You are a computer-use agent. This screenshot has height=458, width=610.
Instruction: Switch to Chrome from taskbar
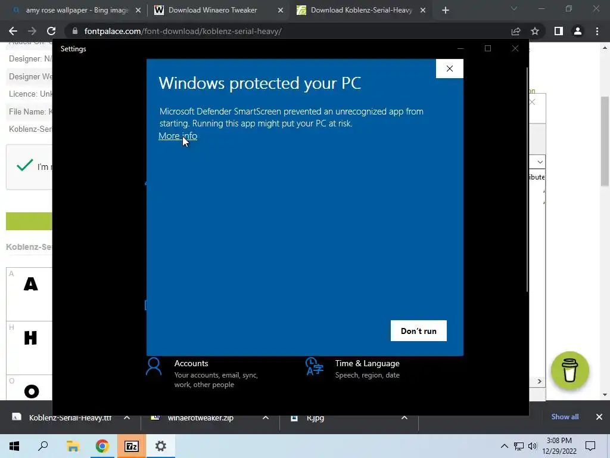click(102, 446)
